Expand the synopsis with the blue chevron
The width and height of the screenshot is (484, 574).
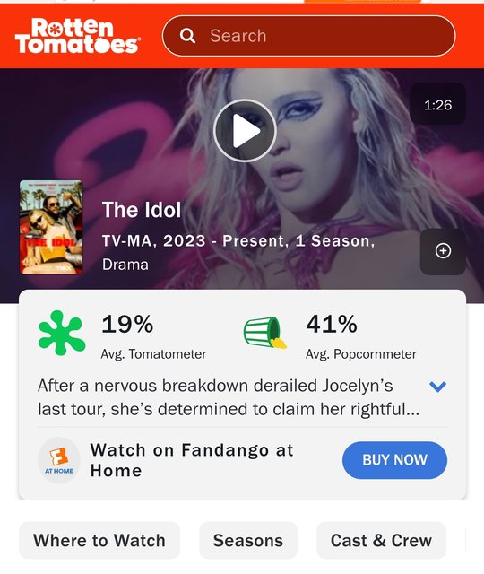pos(437,387)
